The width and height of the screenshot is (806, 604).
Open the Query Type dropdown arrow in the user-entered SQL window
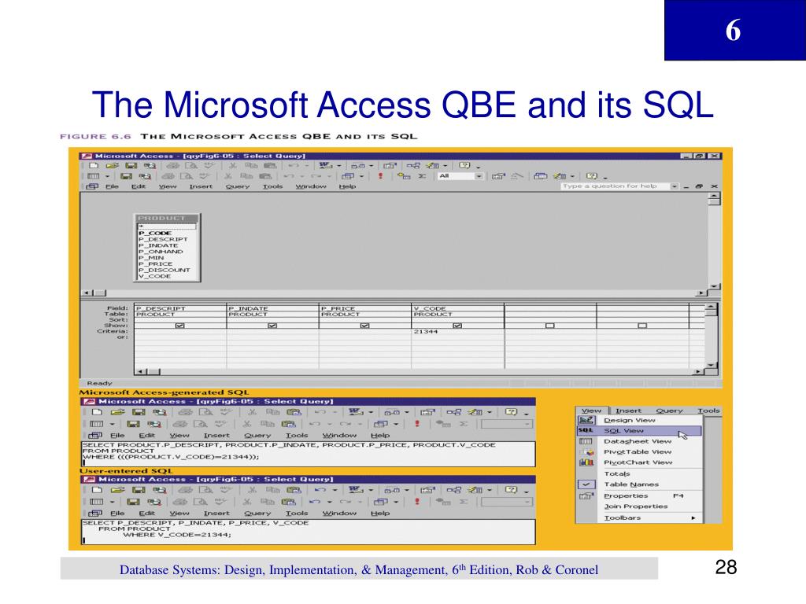click(x=396, y=502)
